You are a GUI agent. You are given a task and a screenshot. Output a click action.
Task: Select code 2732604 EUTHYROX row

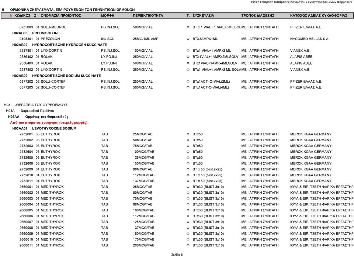click(x=176, y=152)
